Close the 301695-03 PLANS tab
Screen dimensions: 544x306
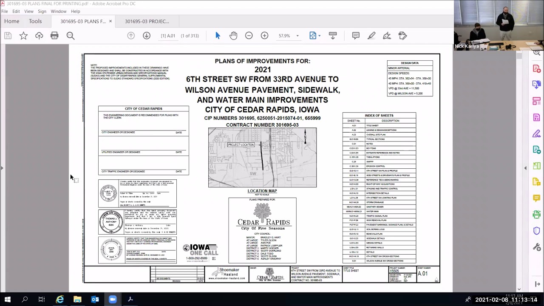(x=110, y=21)
